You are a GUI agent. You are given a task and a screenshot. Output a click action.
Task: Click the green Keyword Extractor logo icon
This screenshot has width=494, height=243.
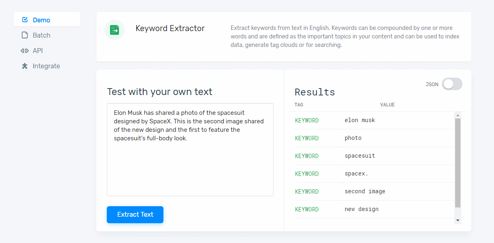(x=114, y=30)
